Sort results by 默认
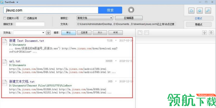This screenshot has height=108, width=216. click(68, 33)
